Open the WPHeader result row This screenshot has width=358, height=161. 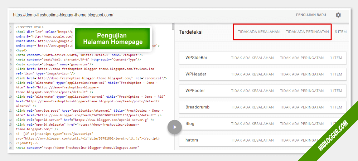[x=263, y=74]
